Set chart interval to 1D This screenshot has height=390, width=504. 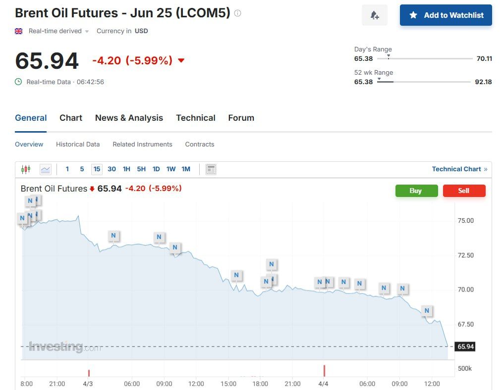[x=156, y=169]
